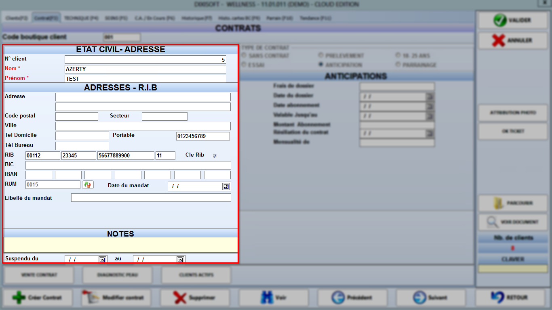
Task: Click the OK TICKET button
Action: 512,132
